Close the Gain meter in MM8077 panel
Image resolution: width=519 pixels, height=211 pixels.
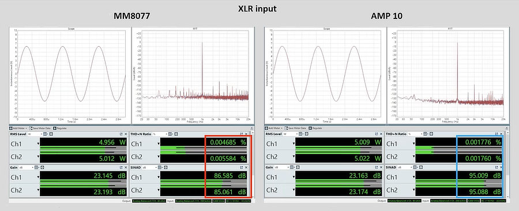[126, 167]
